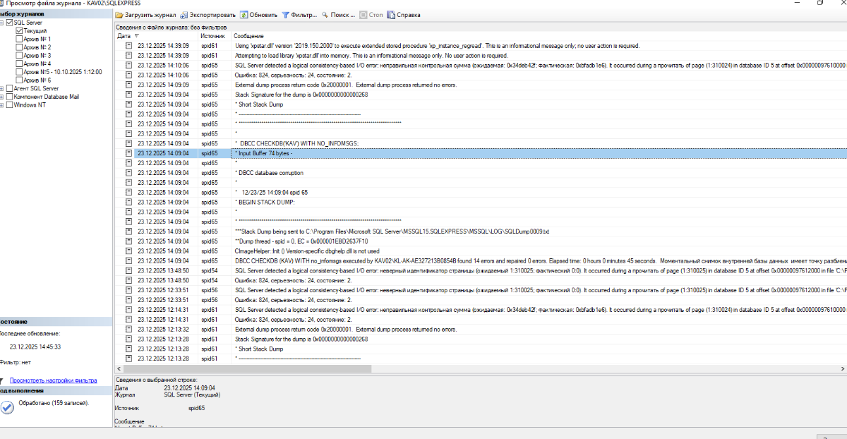Enable the Компонент Database Mail checkbox
The width and height of the screenshot is (847, 439).
[x=10, y=97]
